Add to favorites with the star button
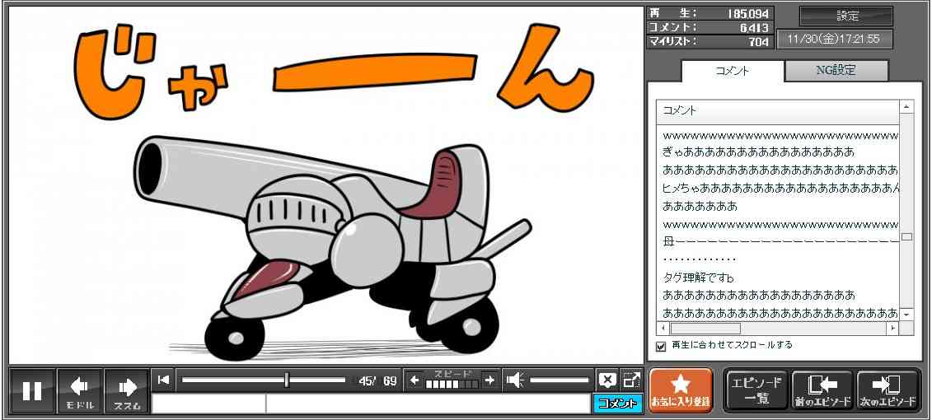932x420 pixels. coord(681,390)
